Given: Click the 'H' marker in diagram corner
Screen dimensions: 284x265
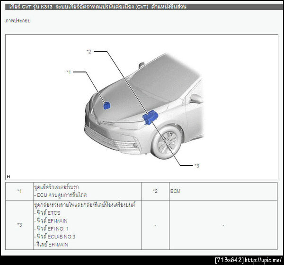Looking at the screenshot, I should 9,177.
